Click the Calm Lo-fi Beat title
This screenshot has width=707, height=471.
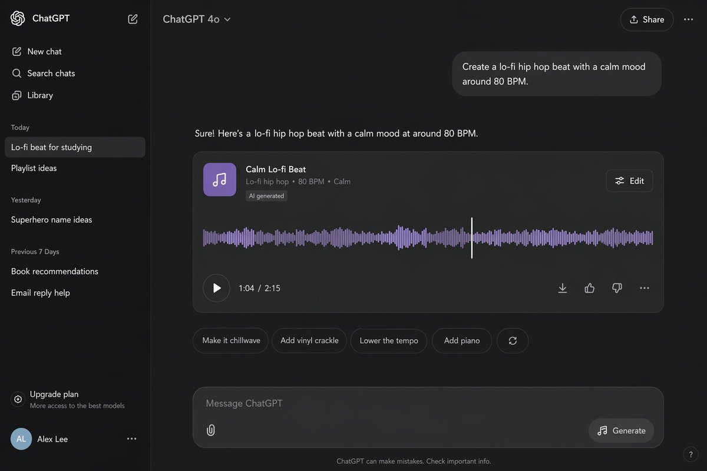[x=276, y=169]
